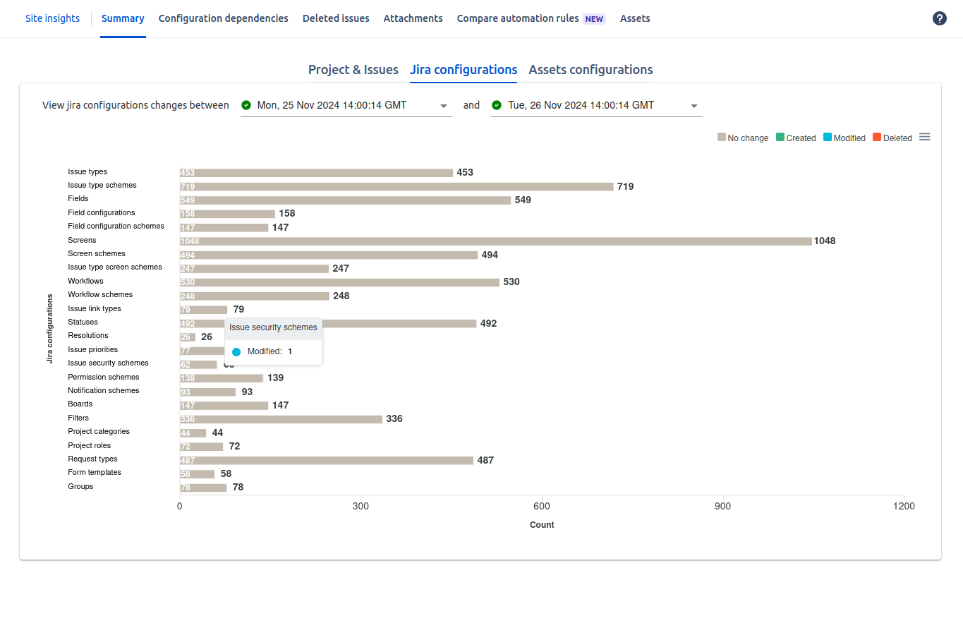Image resolution: width=963 pixels, height=640 pixels.
Task: Click the Groups bar showing 78
Action: pos(204,488)
